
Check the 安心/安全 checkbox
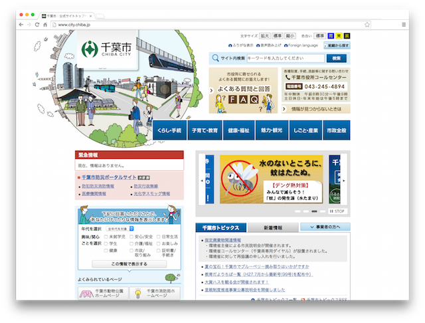tap(131, 237)
